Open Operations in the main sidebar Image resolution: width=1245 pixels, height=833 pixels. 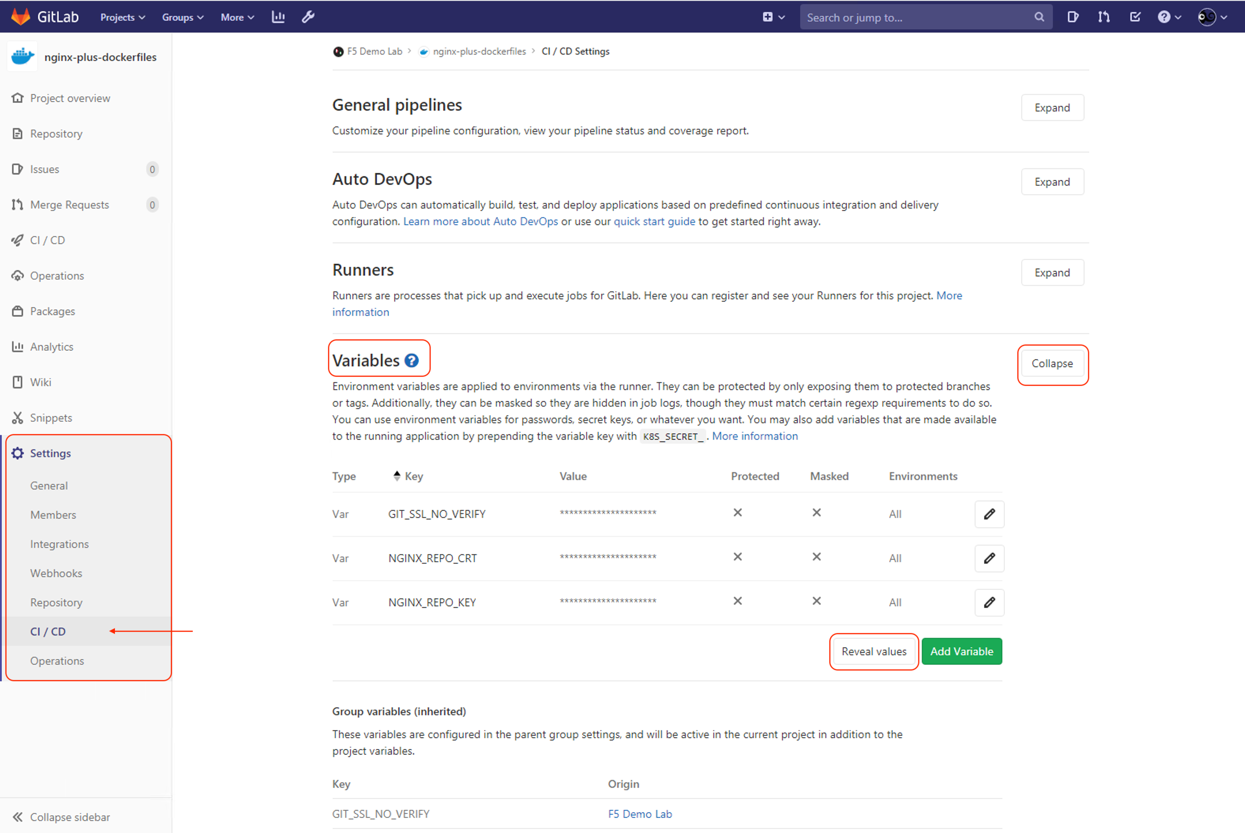[x=57, y=276]
